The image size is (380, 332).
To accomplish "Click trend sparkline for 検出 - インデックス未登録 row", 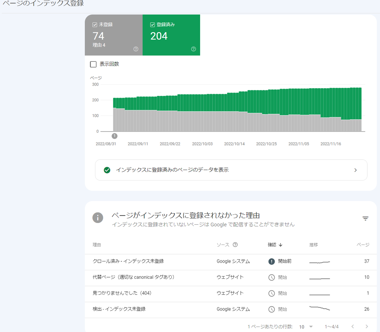I will click(x=320, y=308).
